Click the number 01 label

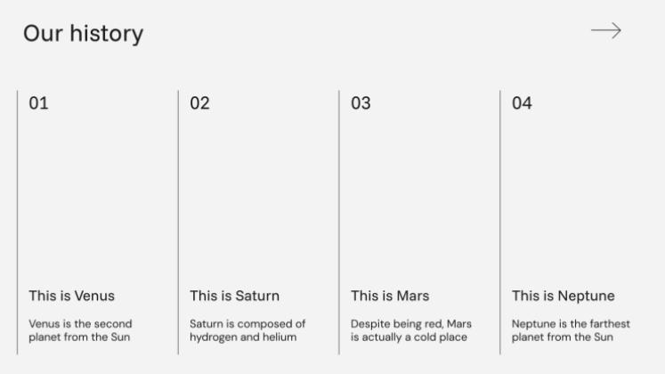point(38,103)
